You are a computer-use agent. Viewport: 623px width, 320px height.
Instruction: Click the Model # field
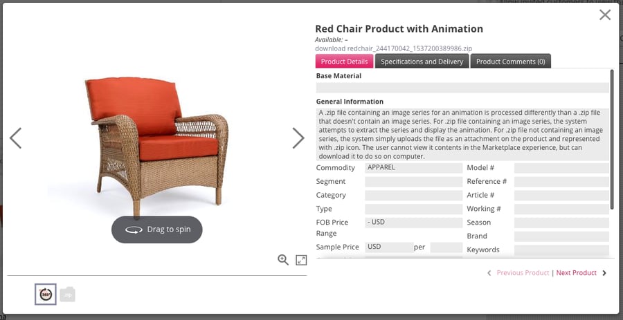(561, 168)
